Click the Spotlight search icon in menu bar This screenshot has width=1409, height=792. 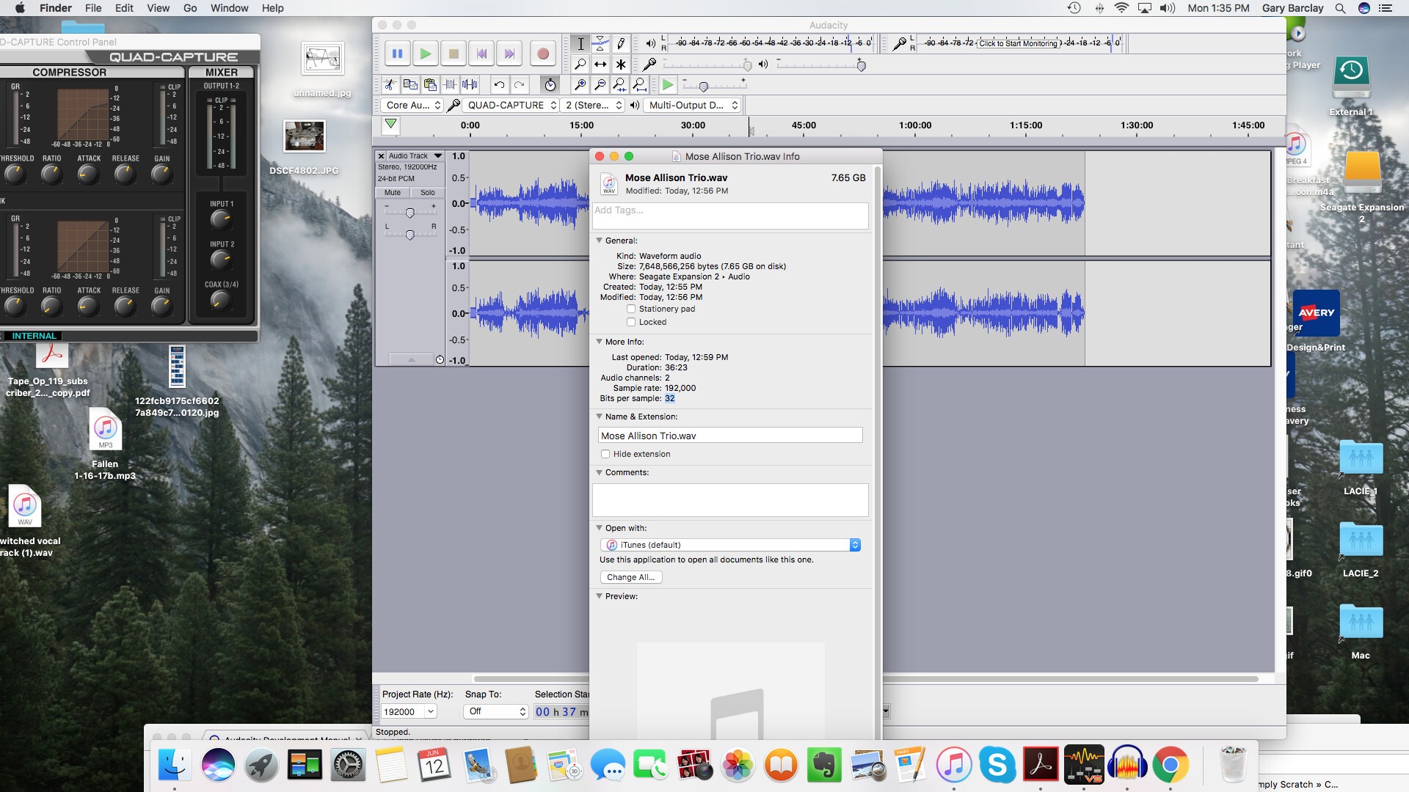pos(1340,8)
